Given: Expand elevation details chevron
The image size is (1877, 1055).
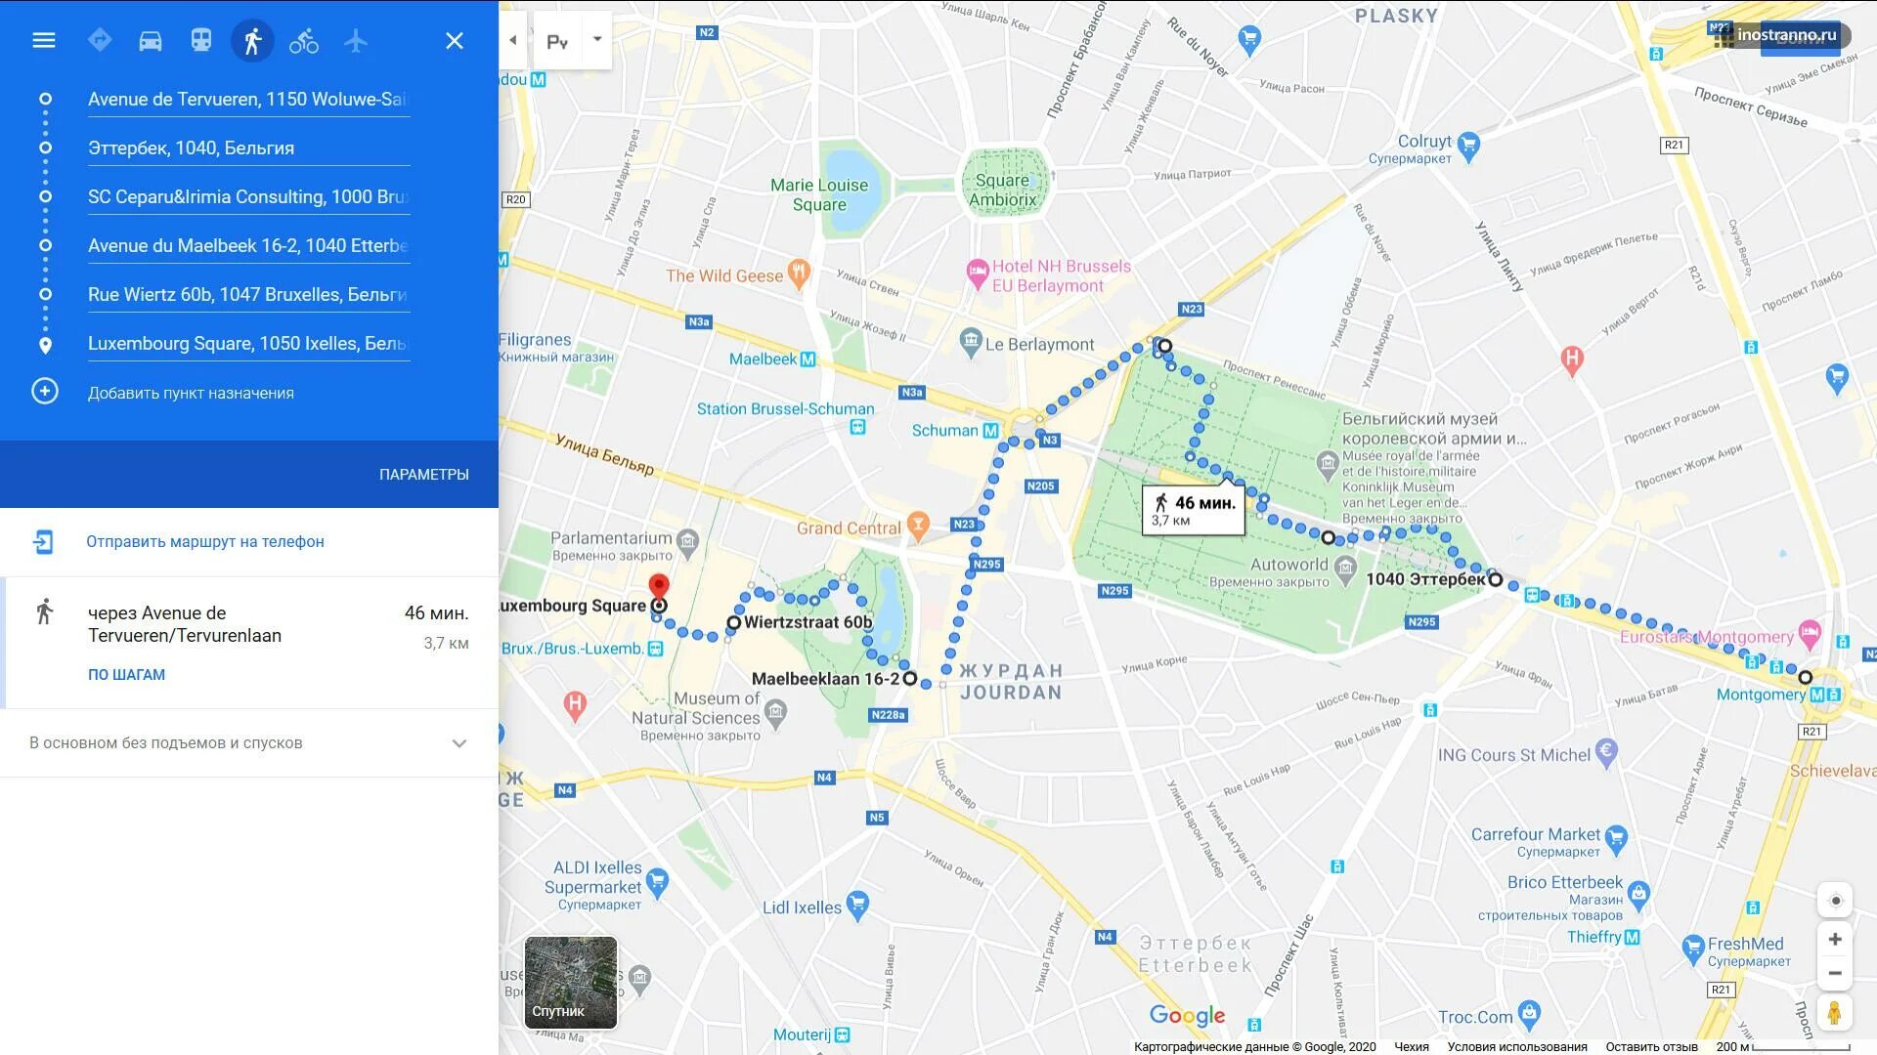Looking at the screenshot, I should [459, 743].
